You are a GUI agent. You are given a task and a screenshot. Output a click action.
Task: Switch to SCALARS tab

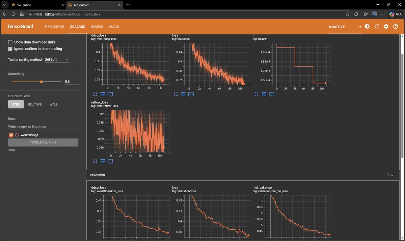click(x=77, y=27)
